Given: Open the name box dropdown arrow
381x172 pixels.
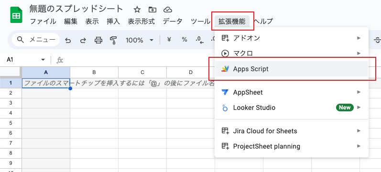Looking at the screenshot, I should point(43,60).
